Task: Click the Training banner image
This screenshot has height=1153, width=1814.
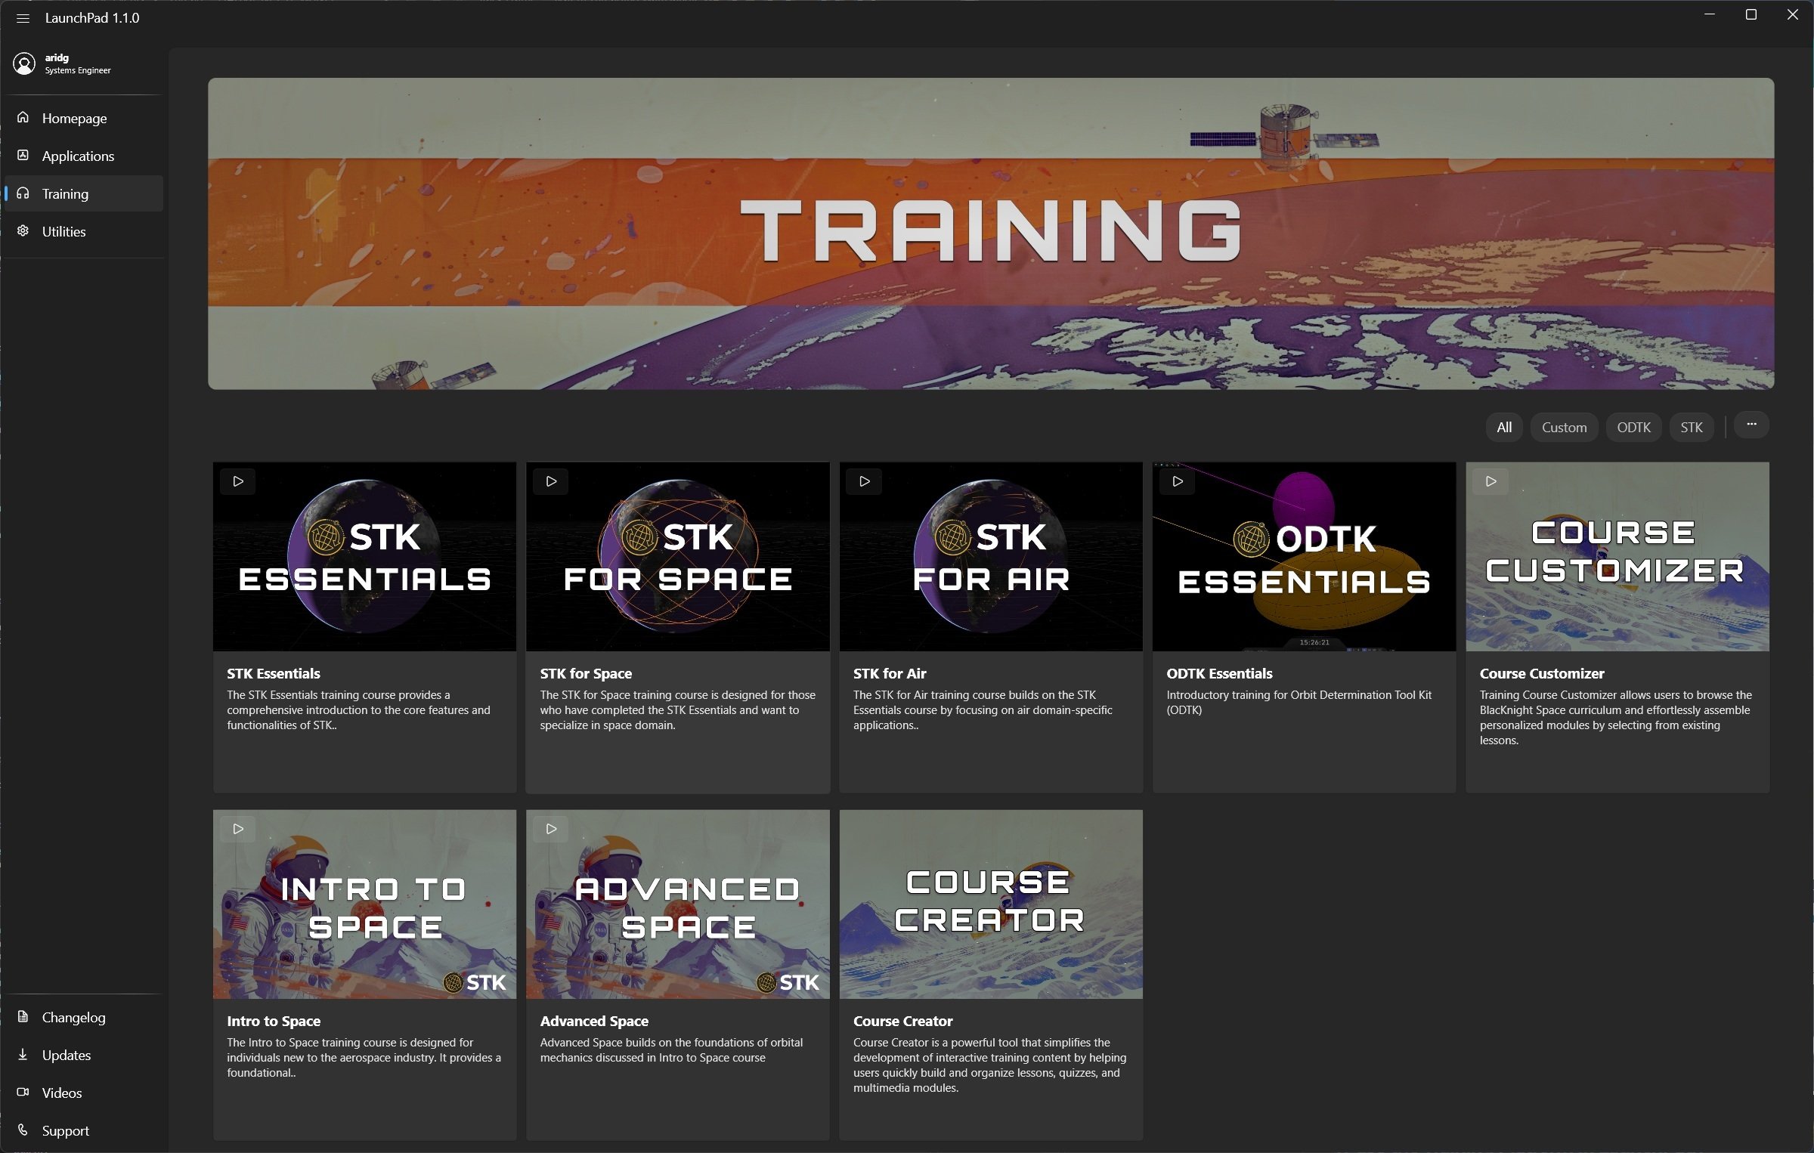Action: coord(991,233)
